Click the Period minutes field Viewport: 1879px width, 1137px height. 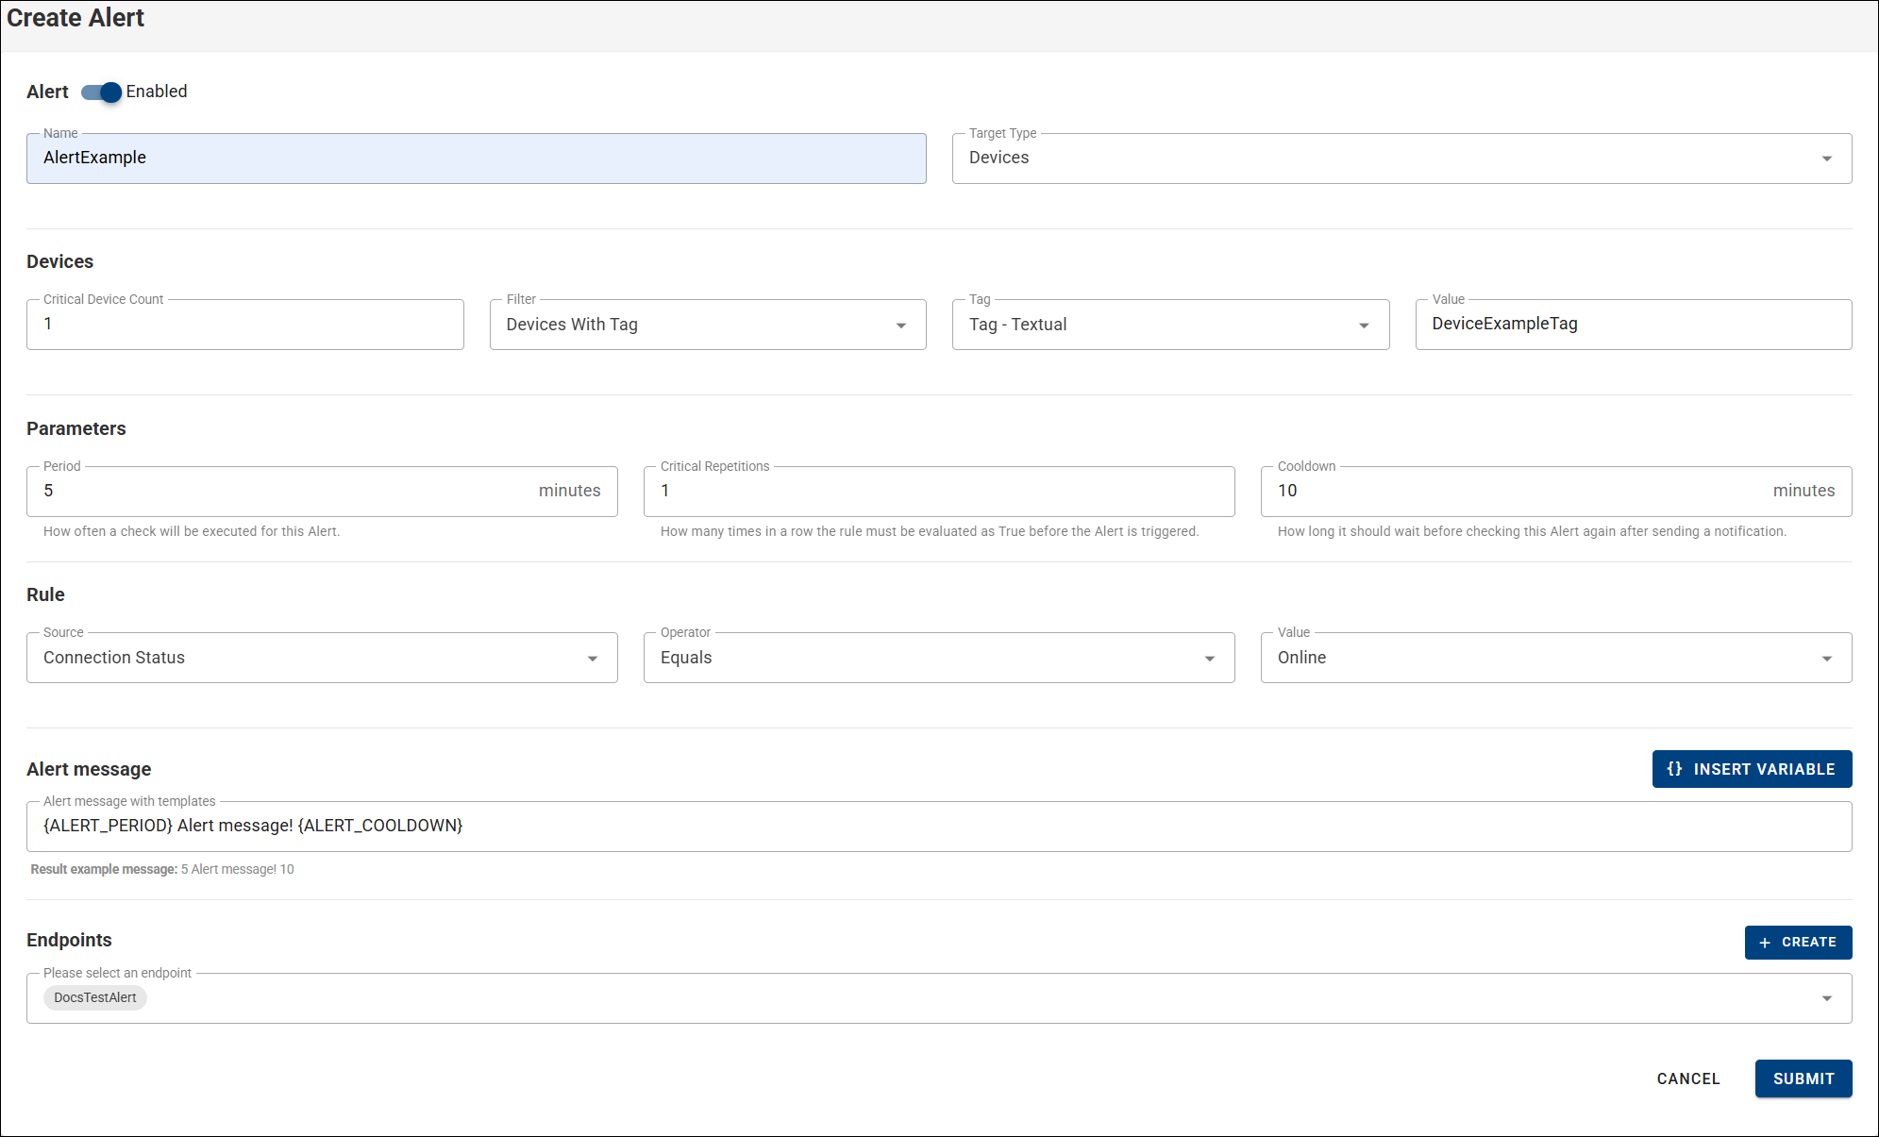(x=322, y=491)
